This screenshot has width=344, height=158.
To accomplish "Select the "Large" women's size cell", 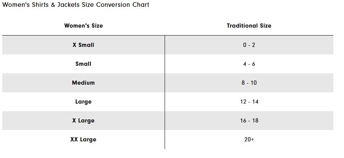I will point(83,101).
